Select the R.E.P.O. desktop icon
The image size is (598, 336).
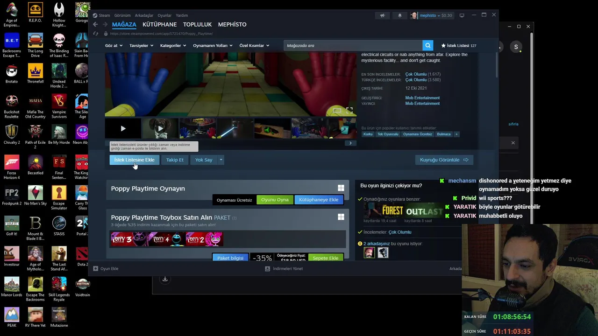click(x=35, y=13)
